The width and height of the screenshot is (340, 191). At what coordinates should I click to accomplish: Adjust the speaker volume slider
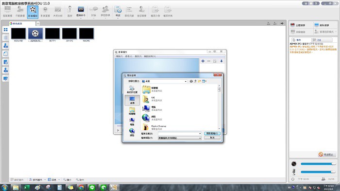tap(318, 164)
